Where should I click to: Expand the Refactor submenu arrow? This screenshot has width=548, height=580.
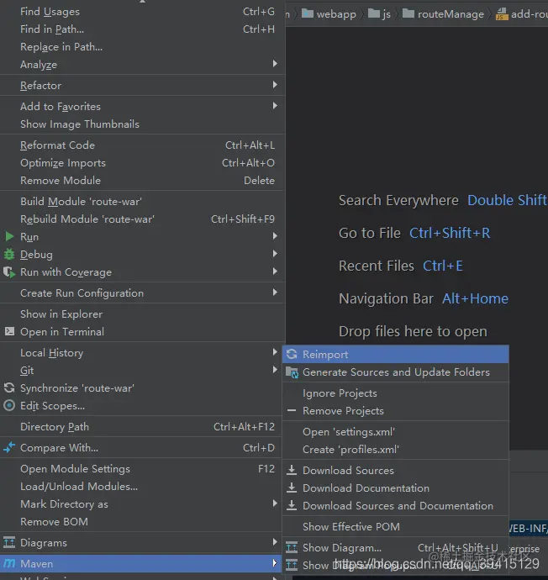pos(275,85)
